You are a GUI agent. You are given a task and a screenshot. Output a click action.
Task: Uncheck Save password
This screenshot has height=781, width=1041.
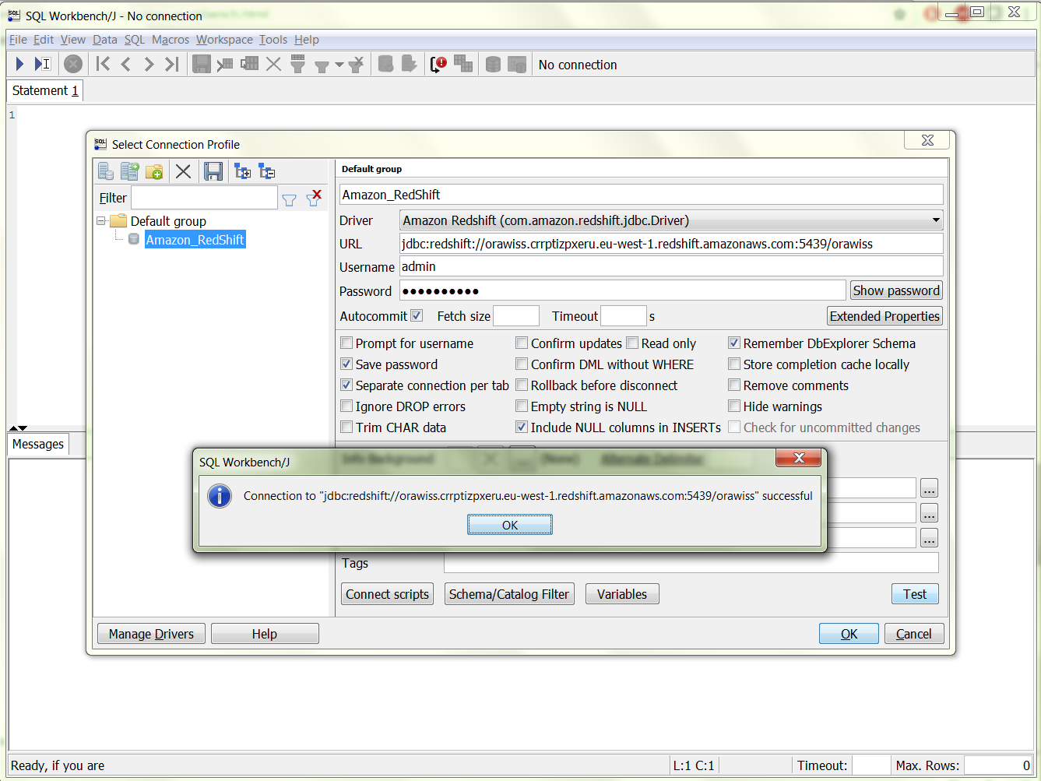tap(346, 364)
